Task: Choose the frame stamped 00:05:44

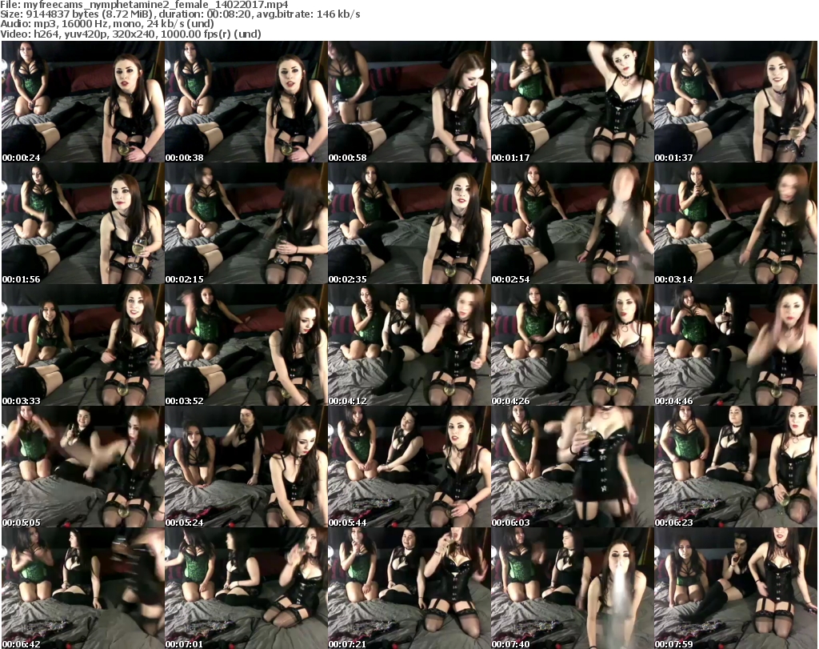Action: pyautogui.click(x=409, y=467)
